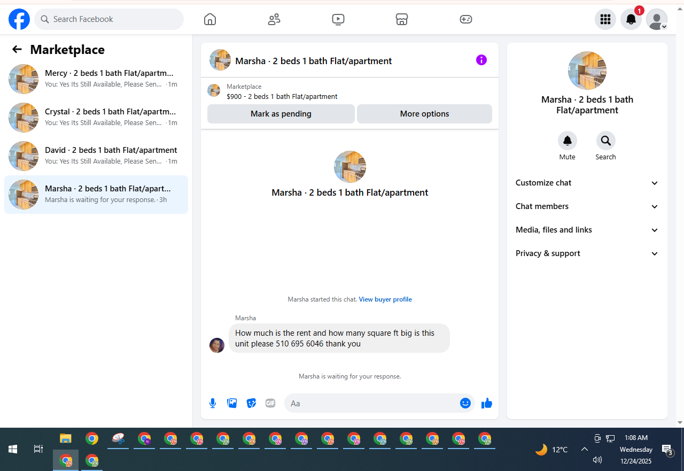The height and width of the screenshot is (471, 684).
Task: Open the emoji smiley picker
Action: pos(465,403)
